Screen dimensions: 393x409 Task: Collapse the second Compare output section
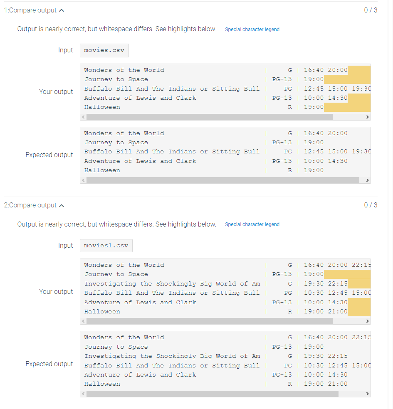[62, 205]
